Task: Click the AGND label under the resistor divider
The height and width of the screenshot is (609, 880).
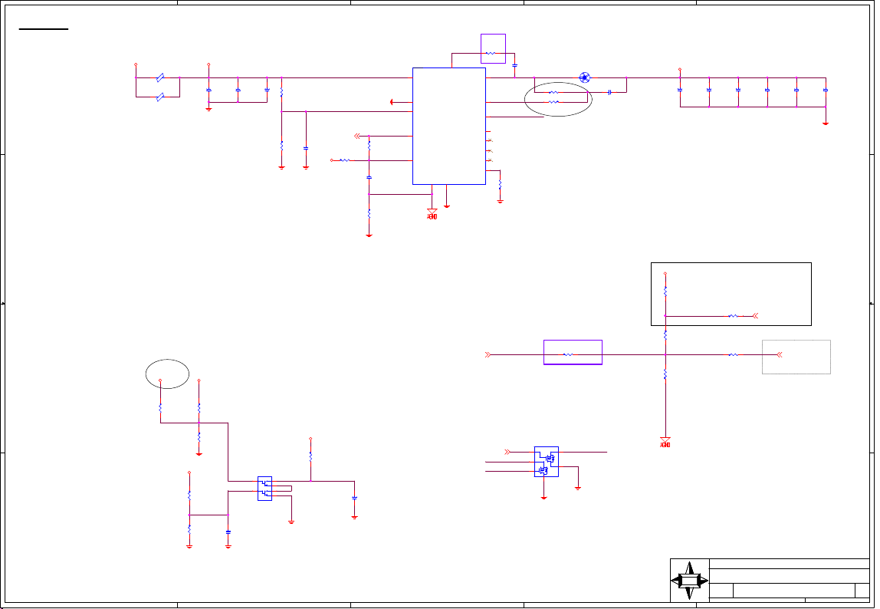Action: tap(665, 445)
